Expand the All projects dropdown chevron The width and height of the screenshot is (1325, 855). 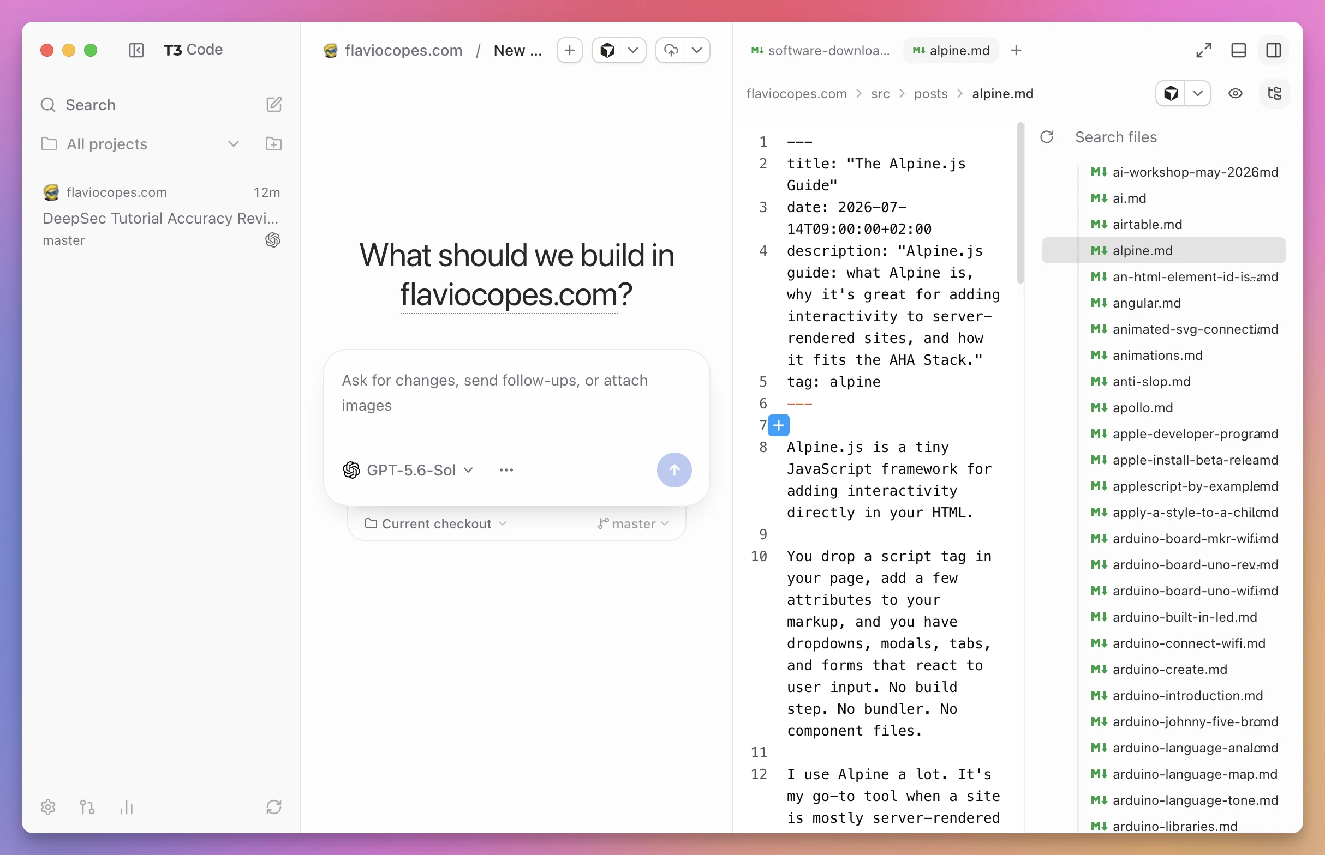[234, 144]
